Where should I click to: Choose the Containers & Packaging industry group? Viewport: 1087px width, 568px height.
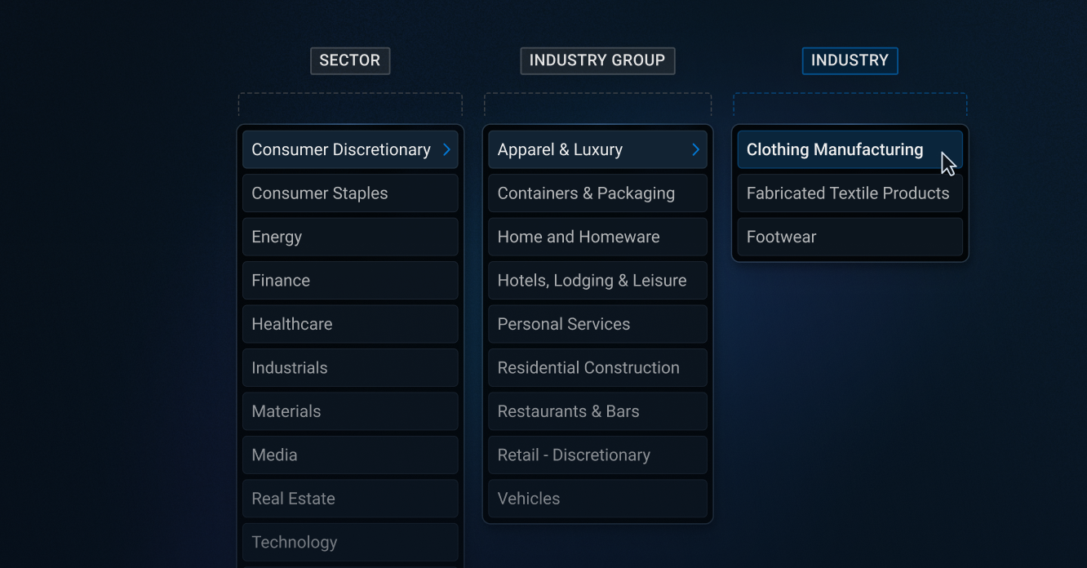[x=597, y=193]
